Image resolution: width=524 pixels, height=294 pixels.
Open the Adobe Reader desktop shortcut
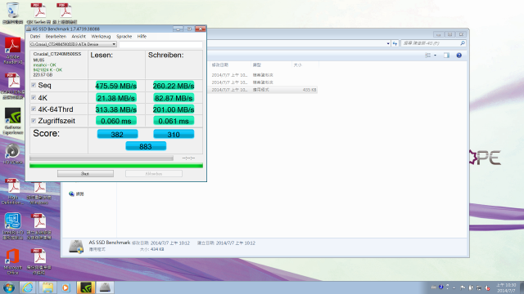[13, 51]
